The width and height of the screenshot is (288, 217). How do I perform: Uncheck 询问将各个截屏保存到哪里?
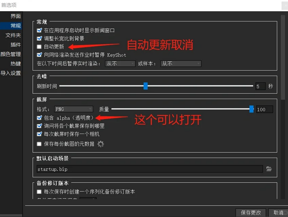click(x=39, y=126)
